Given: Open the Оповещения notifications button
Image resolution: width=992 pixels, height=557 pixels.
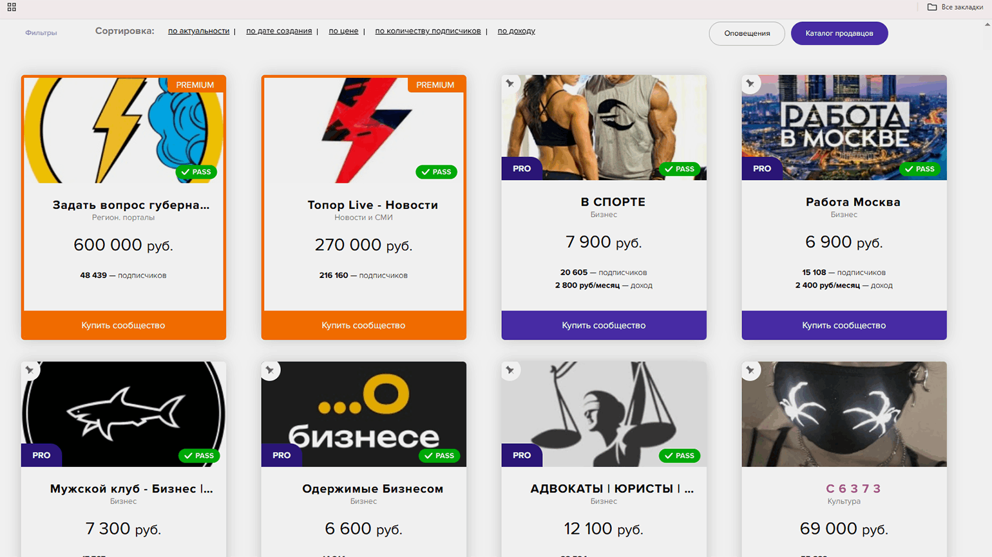Looking at the screenshot, I should 747,33.
